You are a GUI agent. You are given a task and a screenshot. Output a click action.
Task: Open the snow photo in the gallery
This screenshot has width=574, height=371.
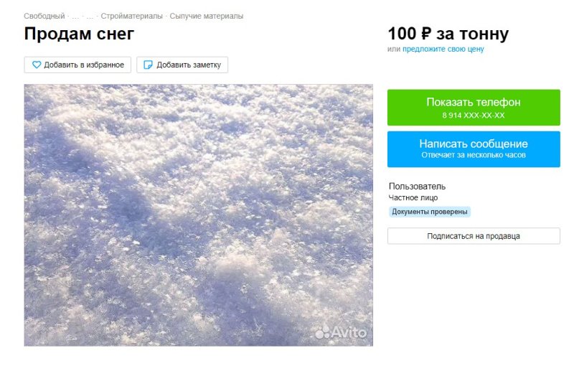[199, 215]
